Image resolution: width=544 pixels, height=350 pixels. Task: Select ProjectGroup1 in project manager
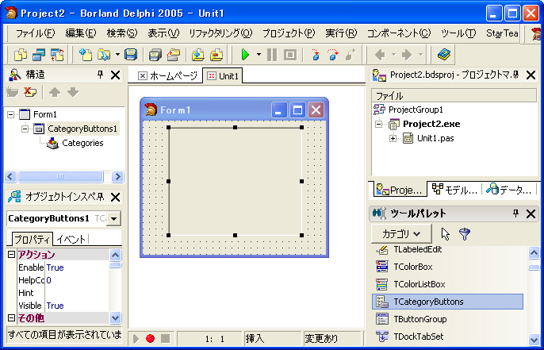point(416,110)
